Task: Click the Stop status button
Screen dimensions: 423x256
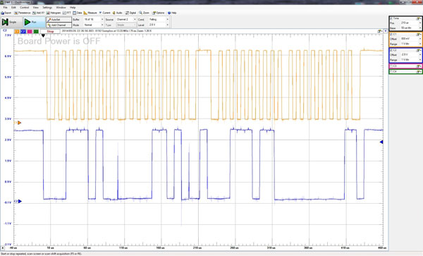Action: pos(51,31)
